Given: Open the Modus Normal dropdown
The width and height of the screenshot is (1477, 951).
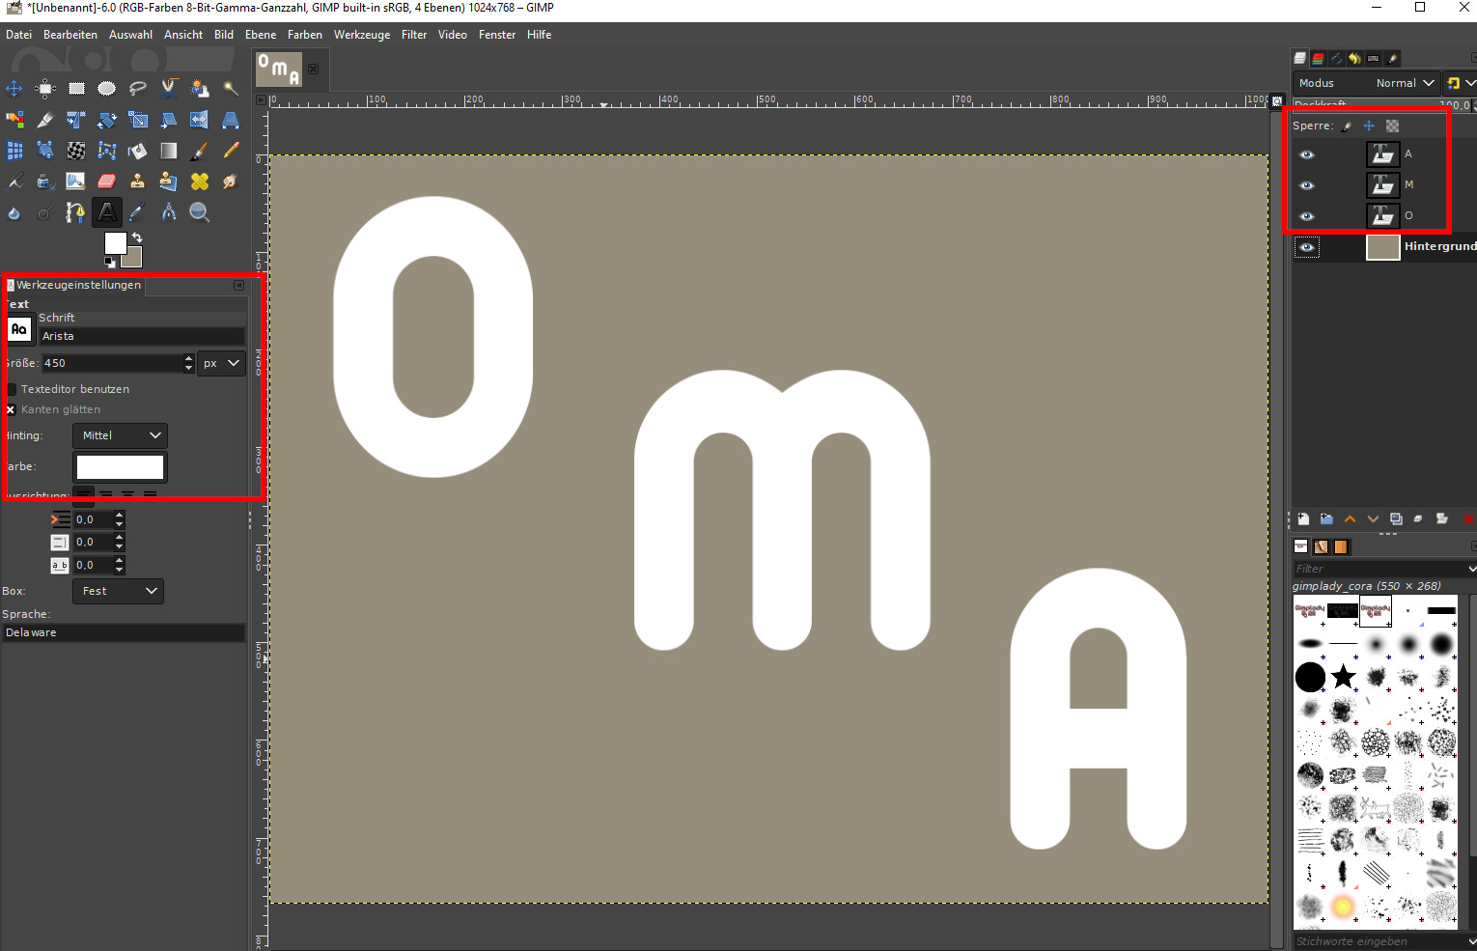Looking at the screenshot, I should click(x=1404, y=83).
